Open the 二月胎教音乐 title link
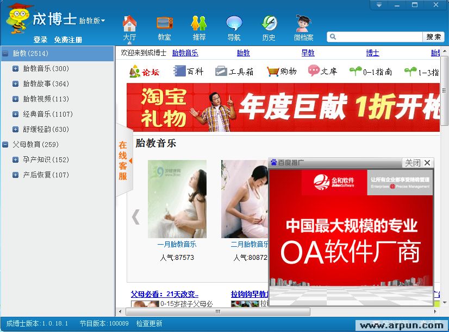This screenshot has width=449, height=332. pos(250,244)
